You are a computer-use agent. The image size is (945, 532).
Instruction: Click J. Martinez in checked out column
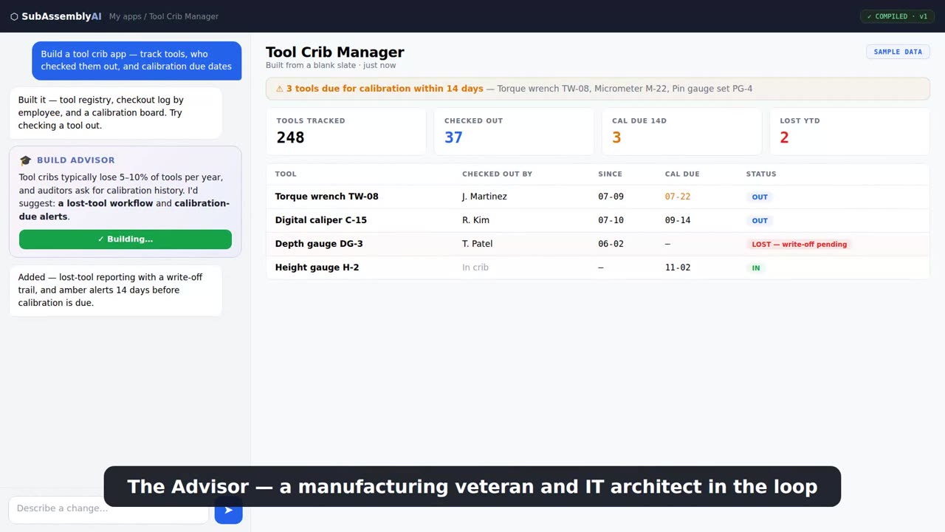(484, 197)
